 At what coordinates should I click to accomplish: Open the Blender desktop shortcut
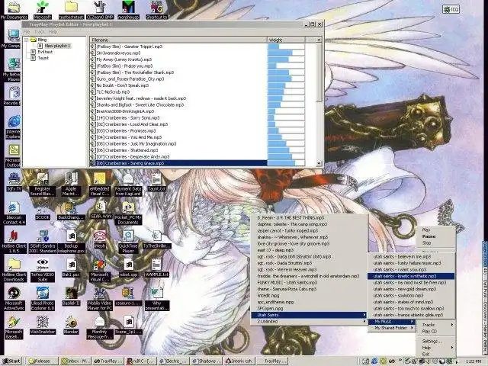(71, 326)
